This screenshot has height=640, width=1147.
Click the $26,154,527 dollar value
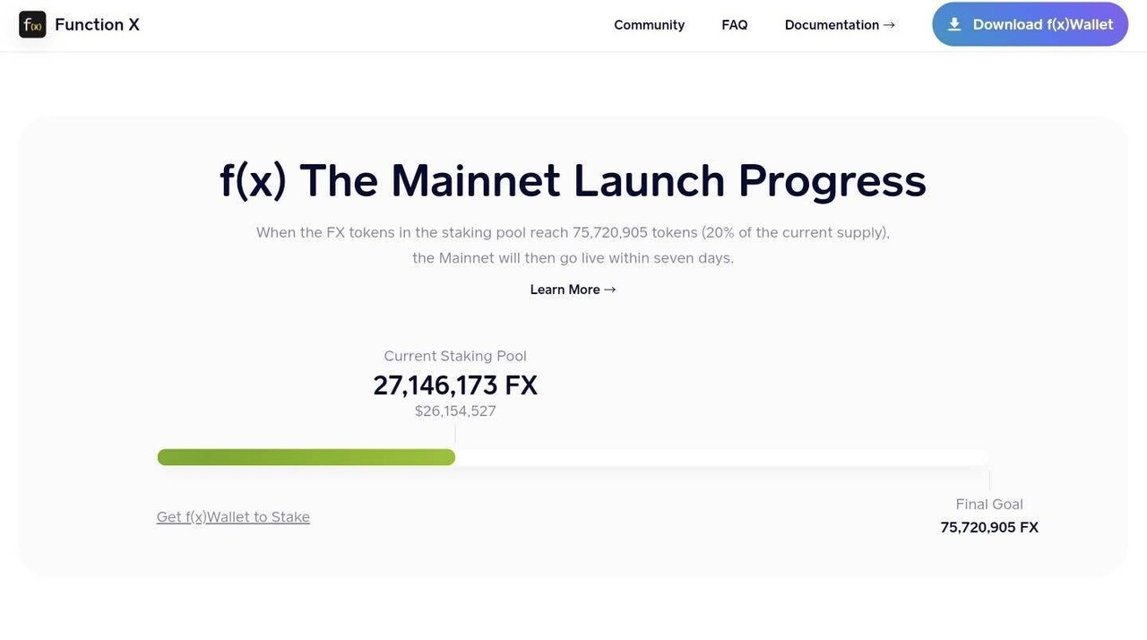point(455,411)
